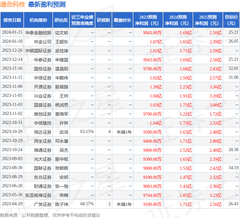The height and width of the screenshot is (218, 240).
Task: Click the 3.56亿 profit value
Action: [215, 87]
